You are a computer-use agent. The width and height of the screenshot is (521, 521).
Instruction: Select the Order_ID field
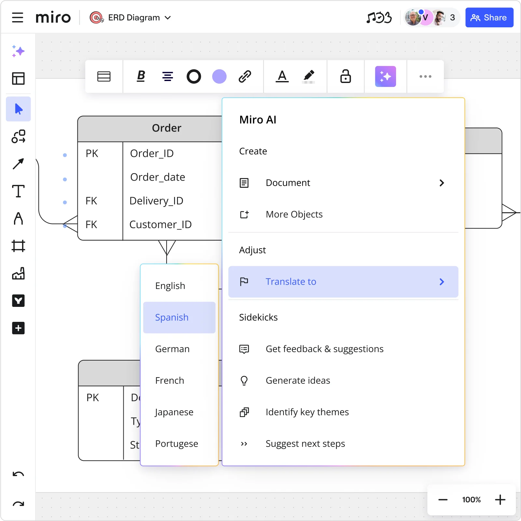pyautogui.click(x=152, y=154)
